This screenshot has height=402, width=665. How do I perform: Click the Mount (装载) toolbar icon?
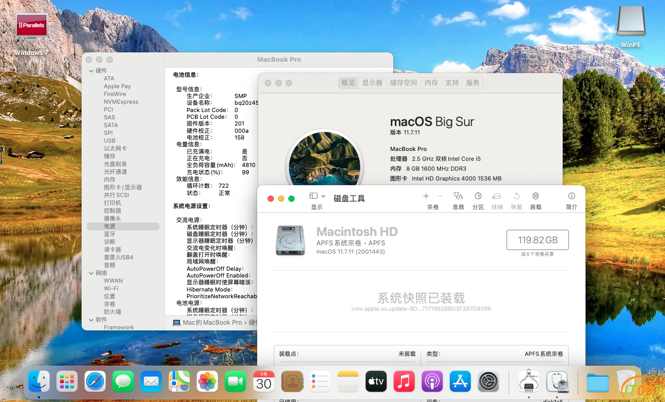[x=536, y=196]
